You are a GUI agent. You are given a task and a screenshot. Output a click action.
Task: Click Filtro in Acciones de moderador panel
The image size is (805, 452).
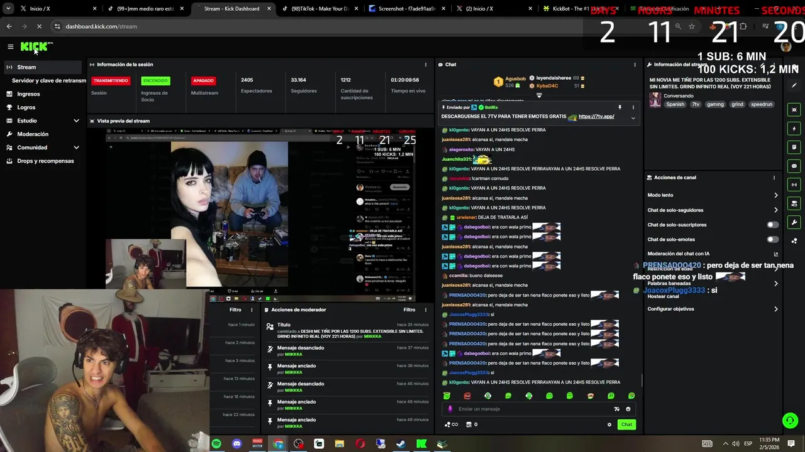409,309
